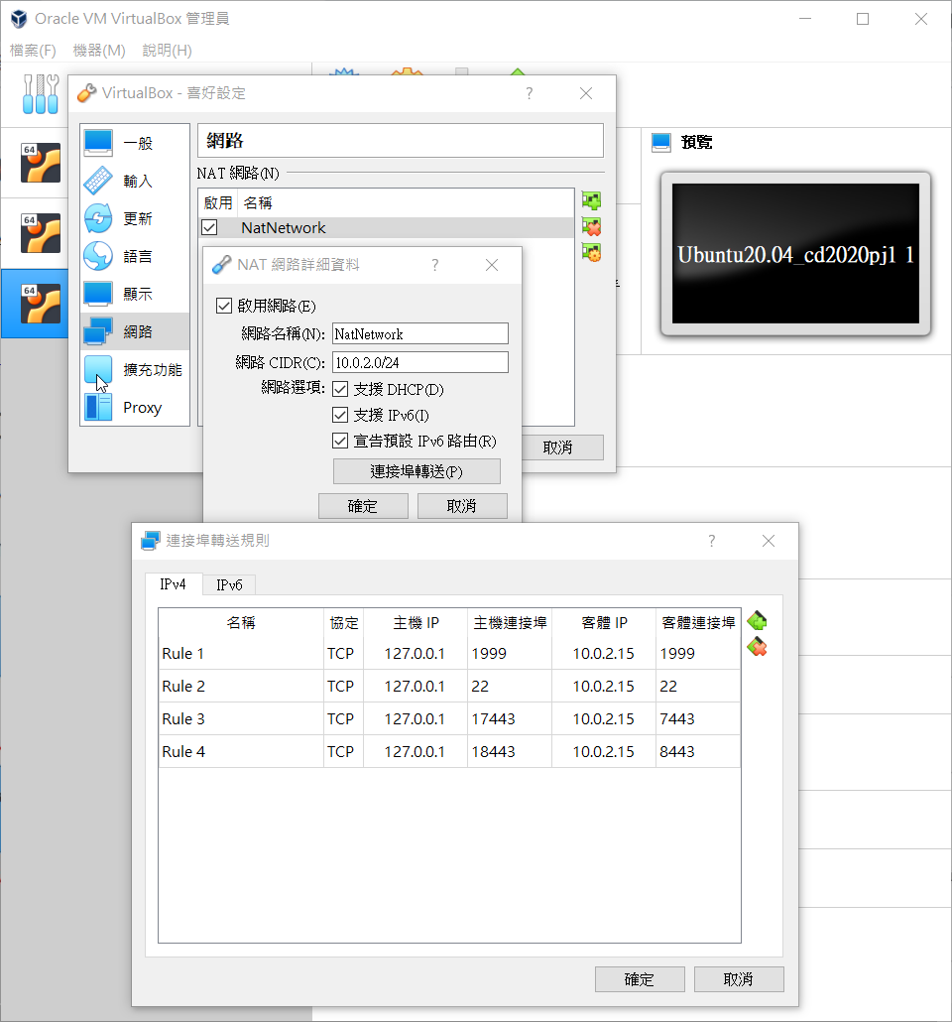Click the 網路 CIDR input field
Screen dimensions: 952x1022
point(419,362)
